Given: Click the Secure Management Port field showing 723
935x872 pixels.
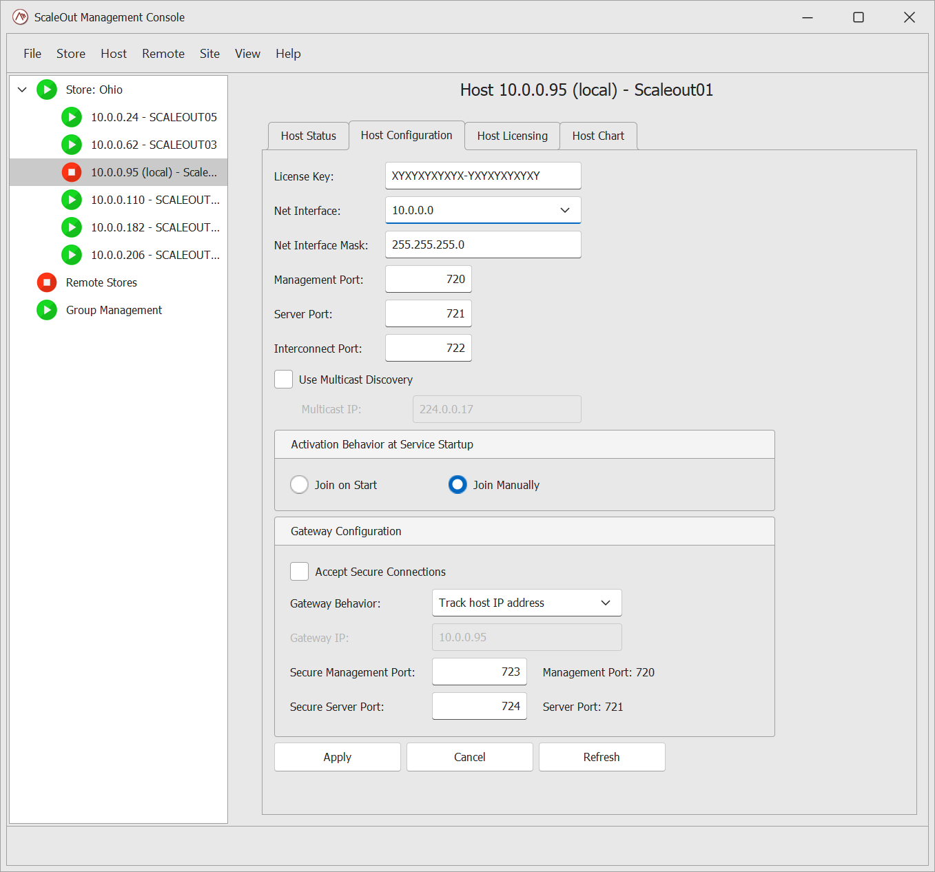Looking at the screenshot, I should [x=480, y=672].
